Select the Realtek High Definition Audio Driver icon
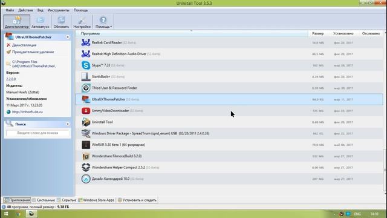 (86, 54)
